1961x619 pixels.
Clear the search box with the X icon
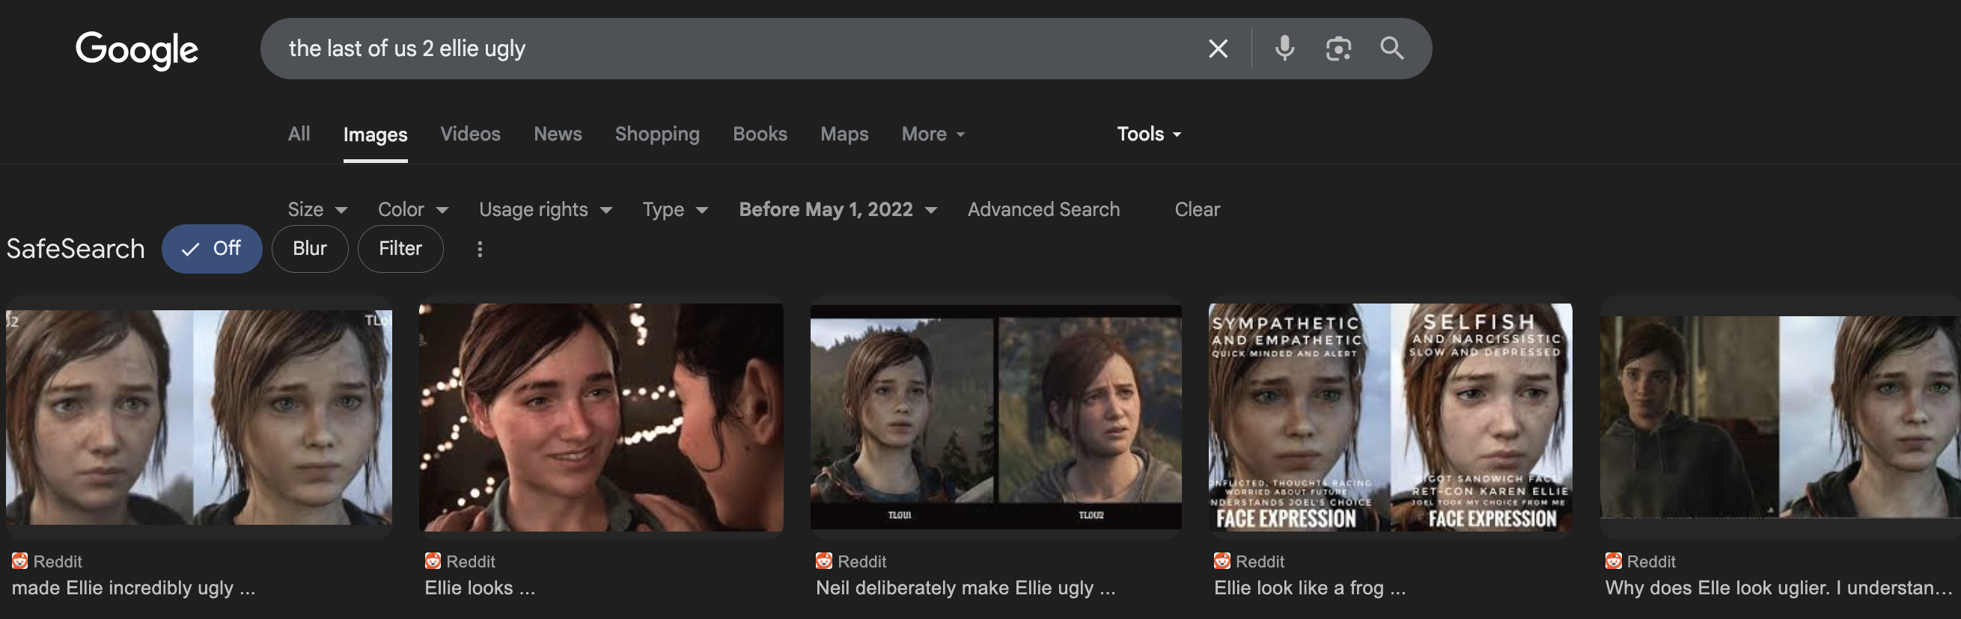[1218, 49]
